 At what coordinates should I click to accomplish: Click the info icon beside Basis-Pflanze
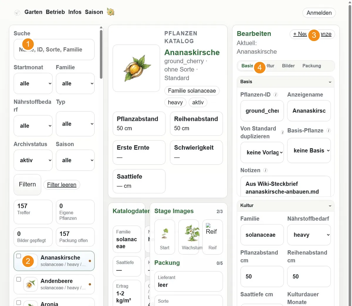(x=329, y=131)
